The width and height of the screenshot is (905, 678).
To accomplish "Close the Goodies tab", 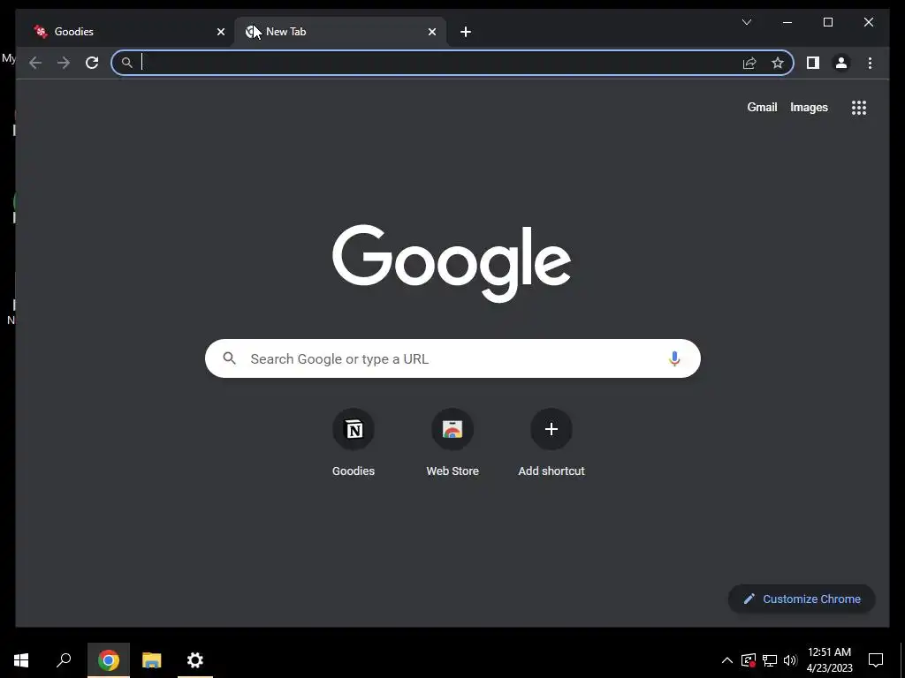I will click(x=220, y=32).
